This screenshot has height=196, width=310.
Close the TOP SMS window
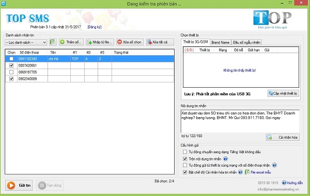click(301, 3)
